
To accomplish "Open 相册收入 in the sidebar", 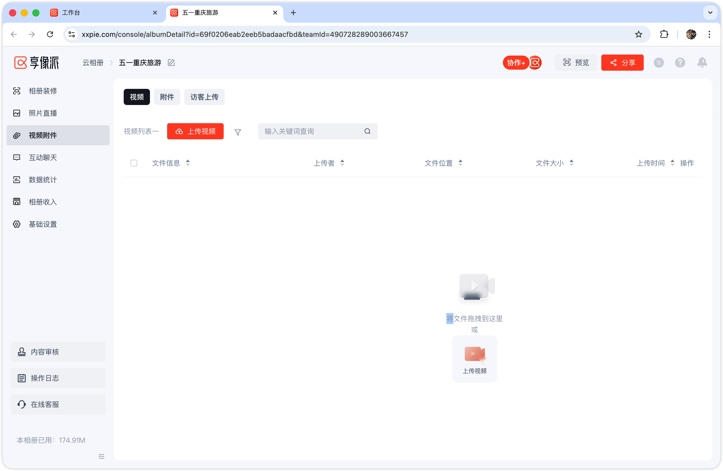I will pyautogui.click(x=58, y=202).
